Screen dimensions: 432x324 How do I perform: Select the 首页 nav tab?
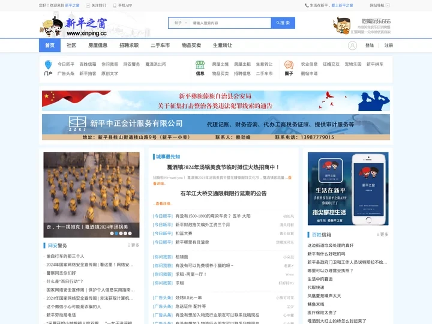[x=50, y=46]
